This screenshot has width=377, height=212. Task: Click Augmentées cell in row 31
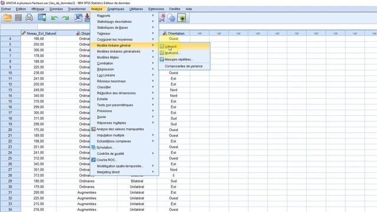[87, 193]
